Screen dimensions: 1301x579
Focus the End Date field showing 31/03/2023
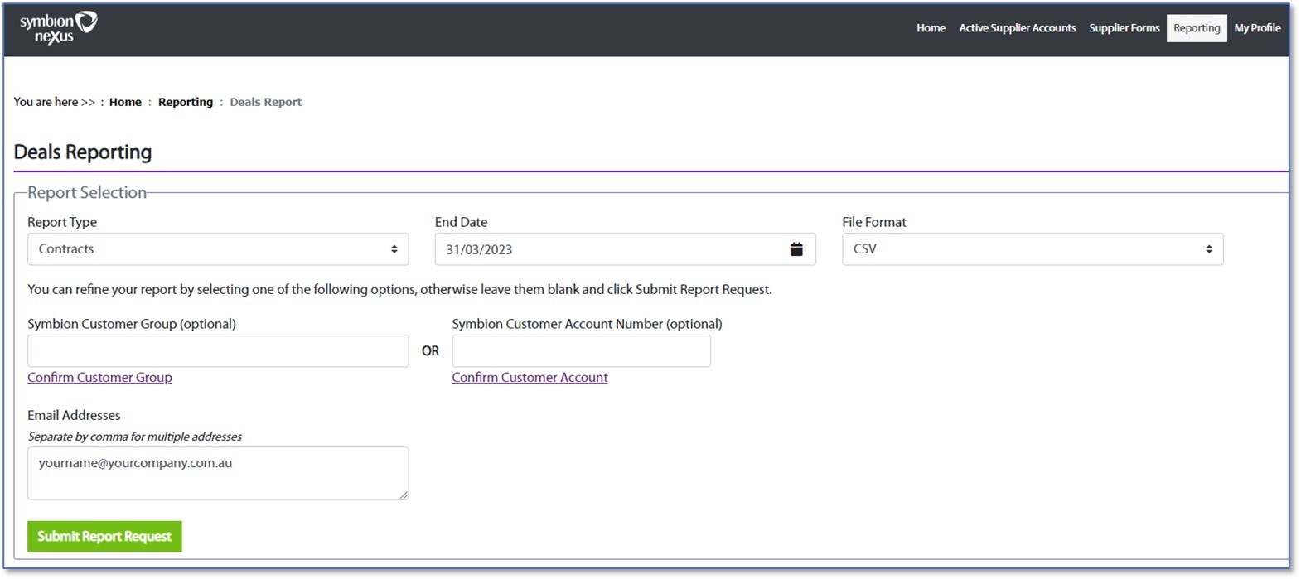tap(626, 249)
